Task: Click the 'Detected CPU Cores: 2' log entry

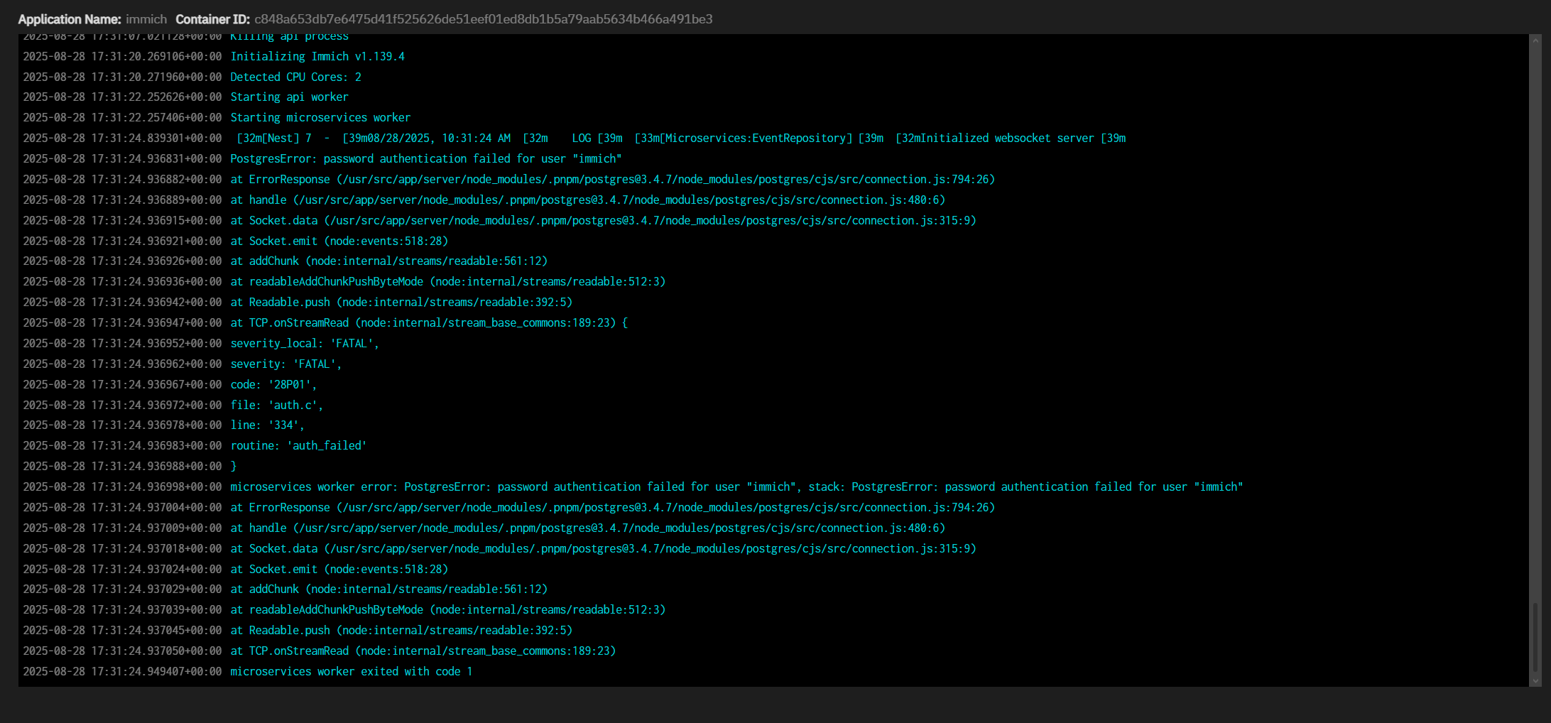Action: [295, 77]
